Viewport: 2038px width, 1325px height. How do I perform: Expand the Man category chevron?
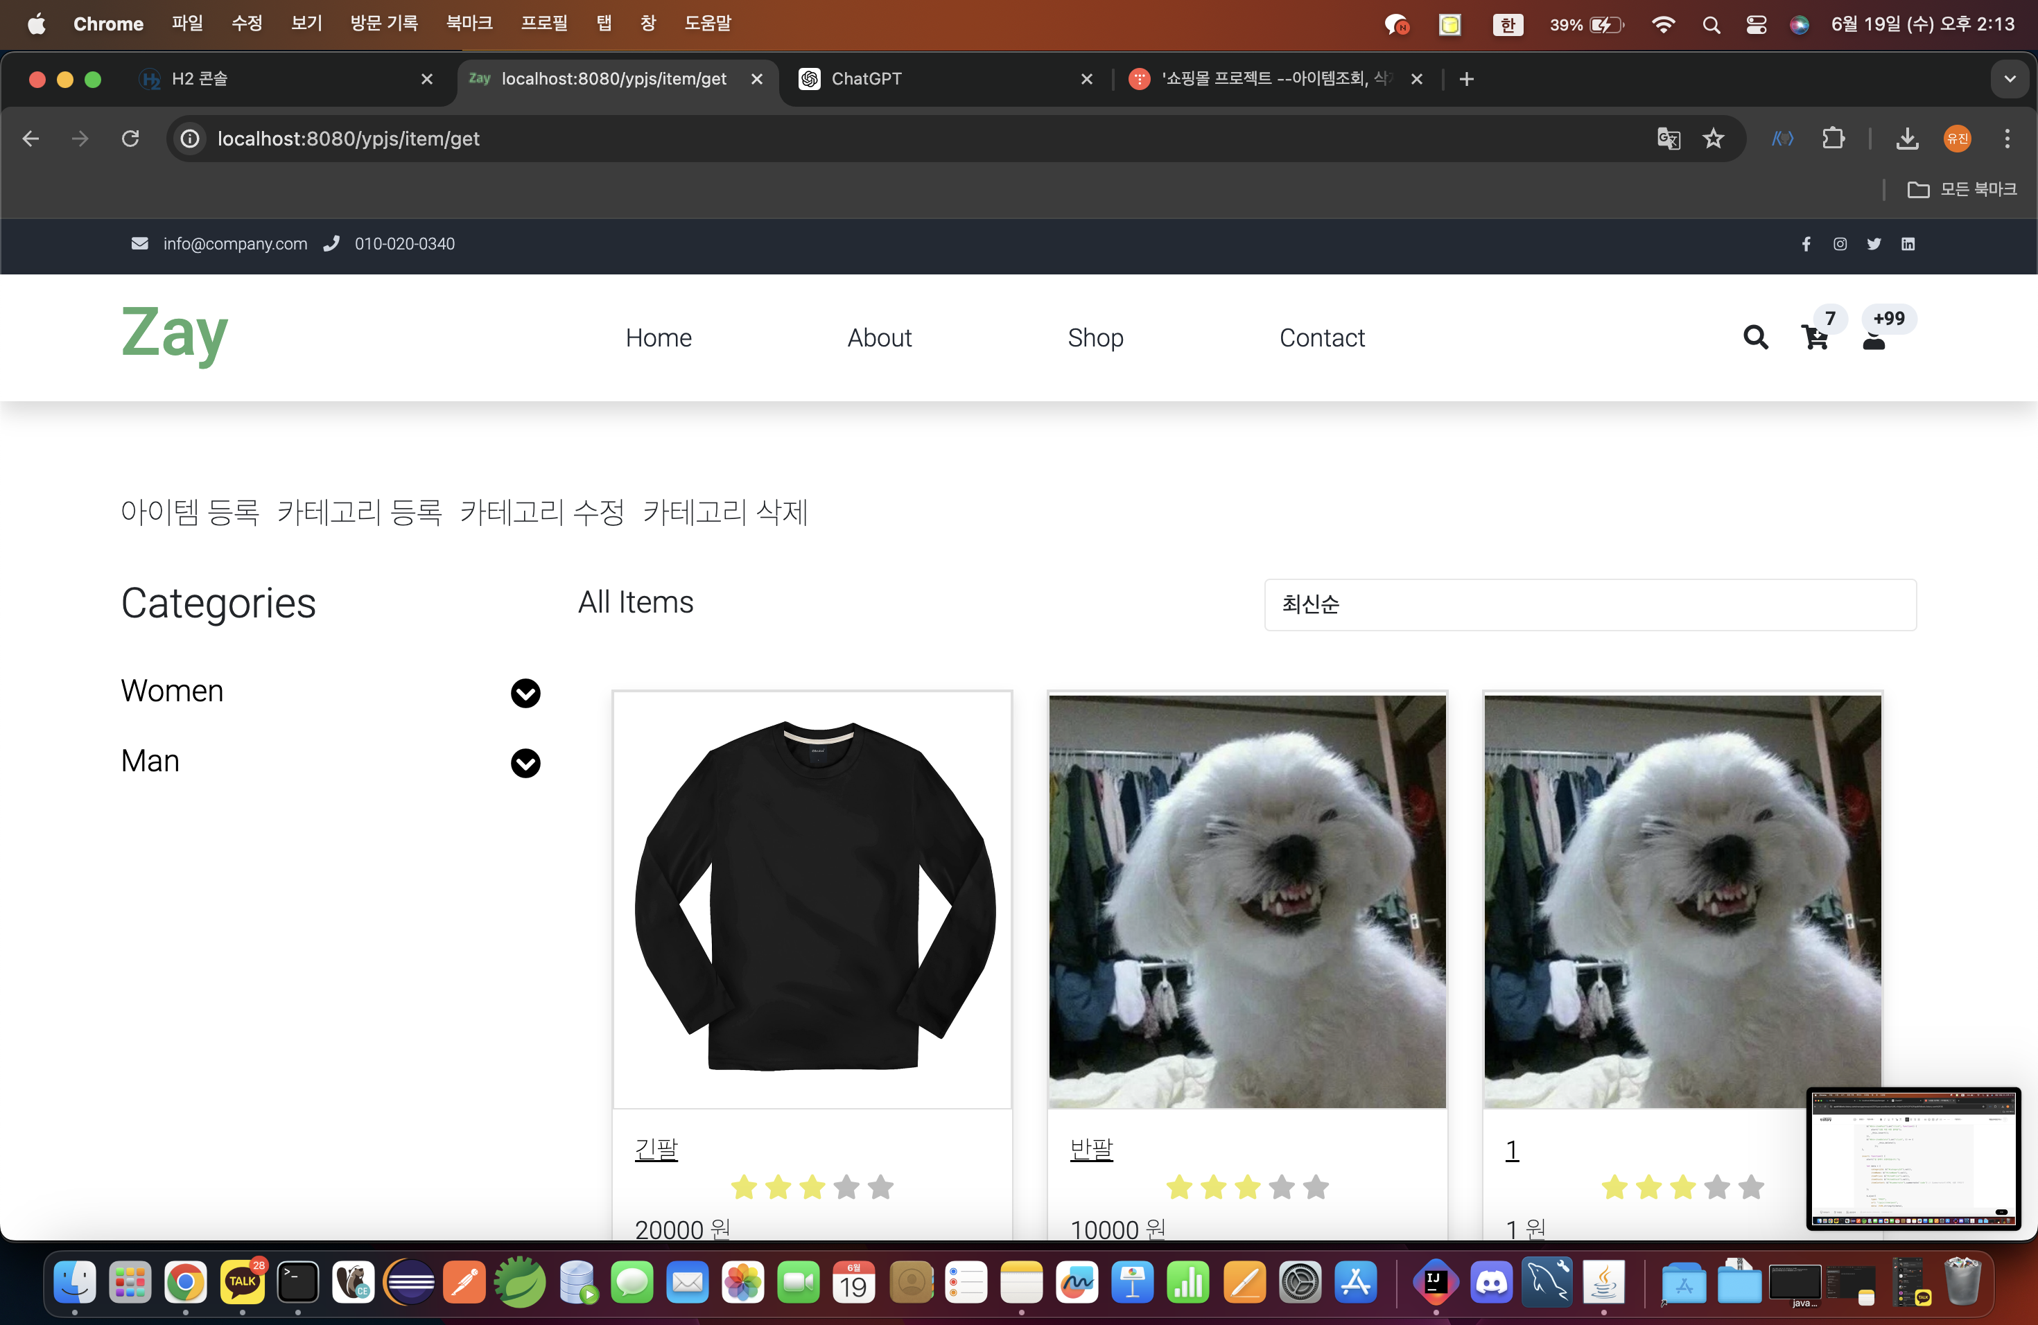[x=525, y=763]
